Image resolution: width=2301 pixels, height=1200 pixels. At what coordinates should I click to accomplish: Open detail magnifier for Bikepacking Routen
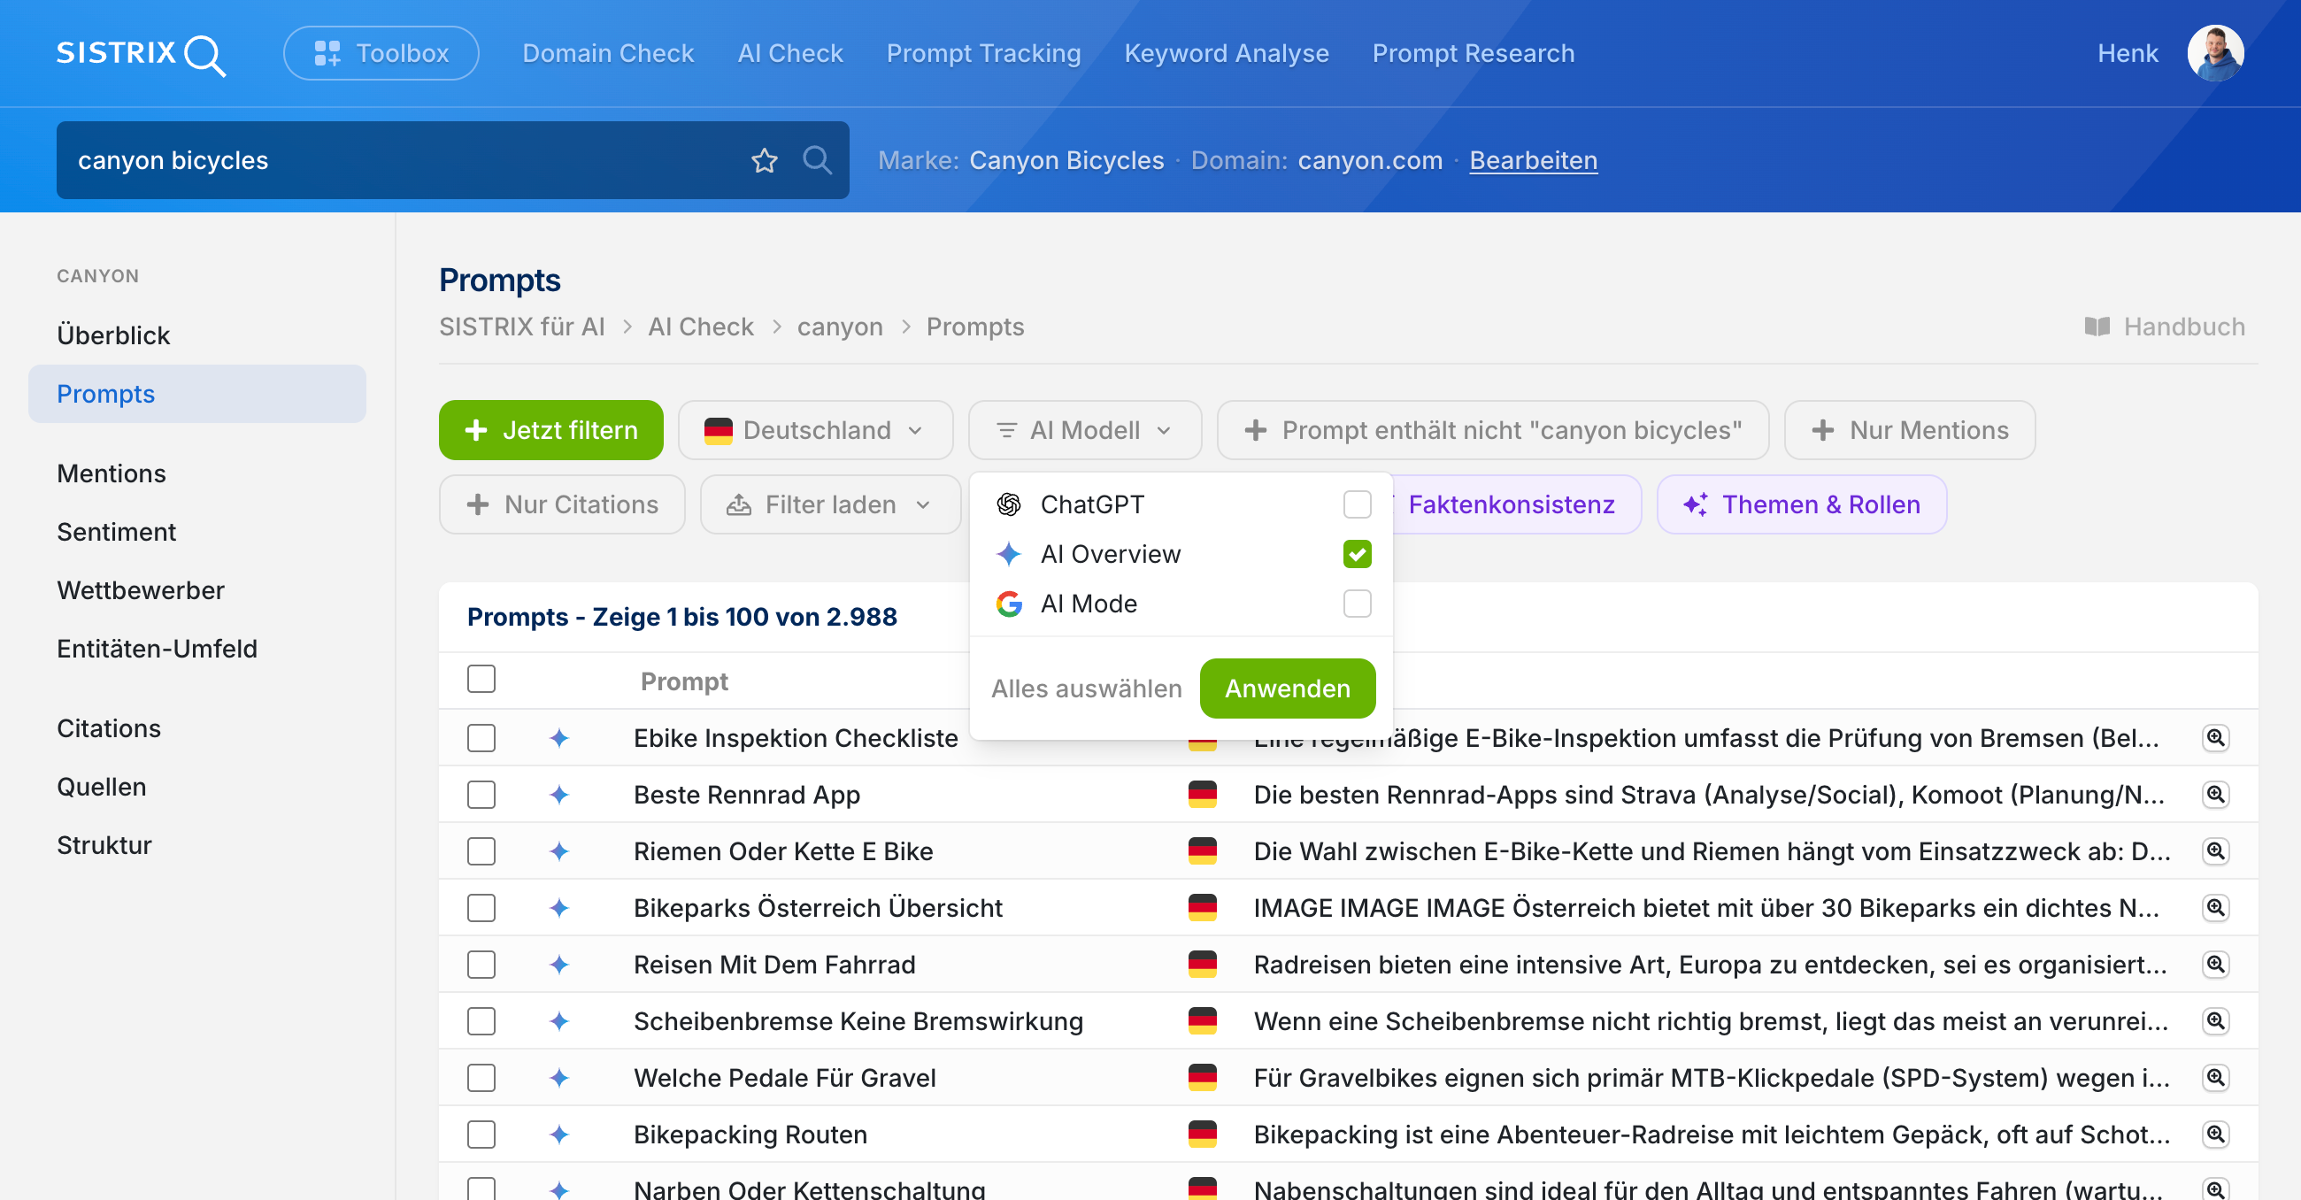(2215, 1134)
